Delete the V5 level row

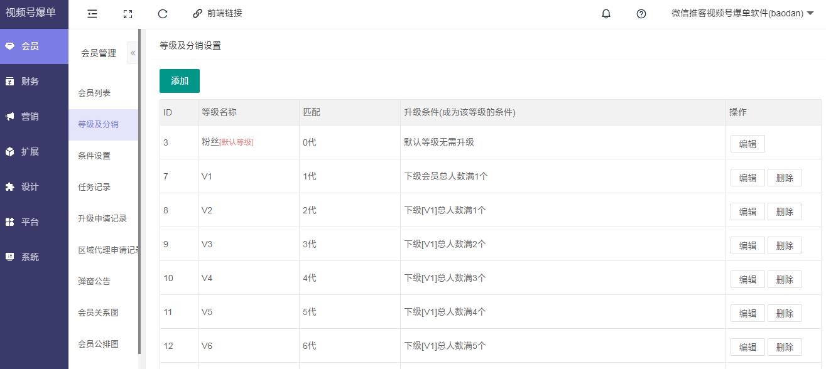[785, 313]
